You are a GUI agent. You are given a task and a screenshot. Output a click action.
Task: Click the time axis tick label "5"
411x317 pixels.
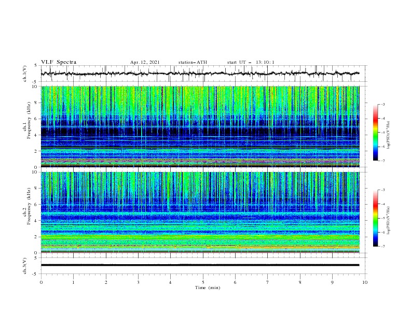[x=203, y=282]
